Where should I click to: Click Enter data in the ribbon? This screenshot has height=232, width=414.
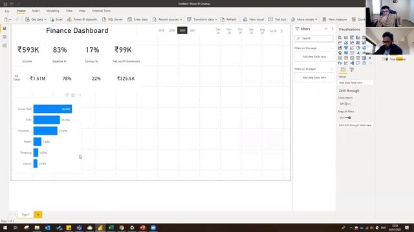pos(138,19)
